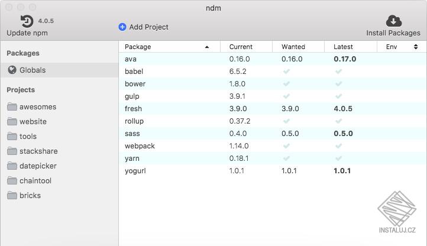Sort by the Package column arrow

click(x=207, y=47)
